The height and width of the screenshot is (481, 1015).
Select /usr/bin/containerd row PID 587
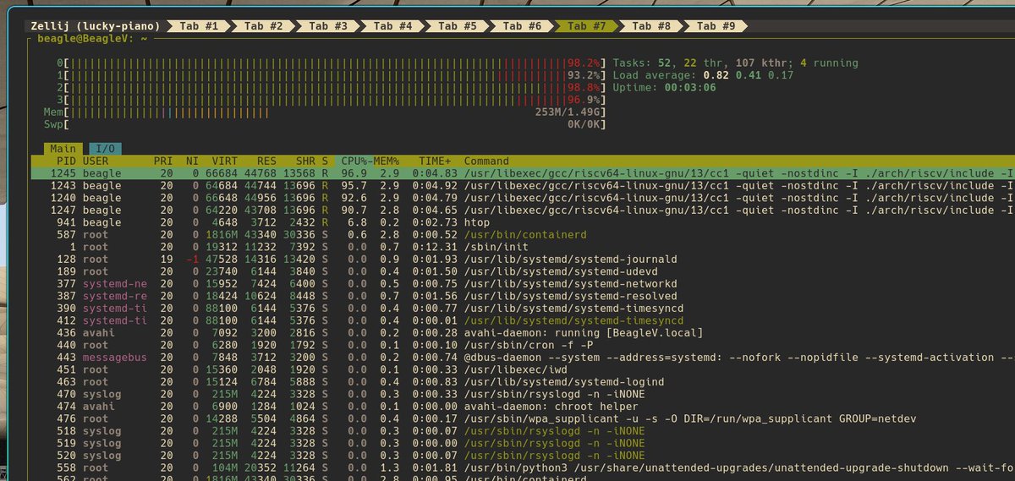click(x=523, y=234)
